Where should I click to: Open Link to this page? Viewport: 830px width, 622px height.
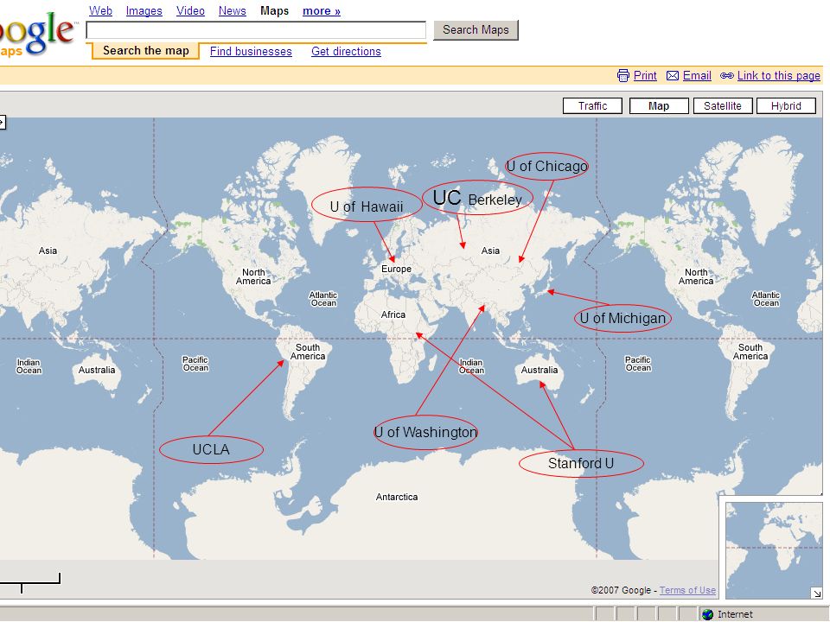click(x=779, y=76)
